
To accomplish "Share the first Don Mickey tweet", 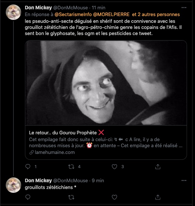I will (158, 167).
